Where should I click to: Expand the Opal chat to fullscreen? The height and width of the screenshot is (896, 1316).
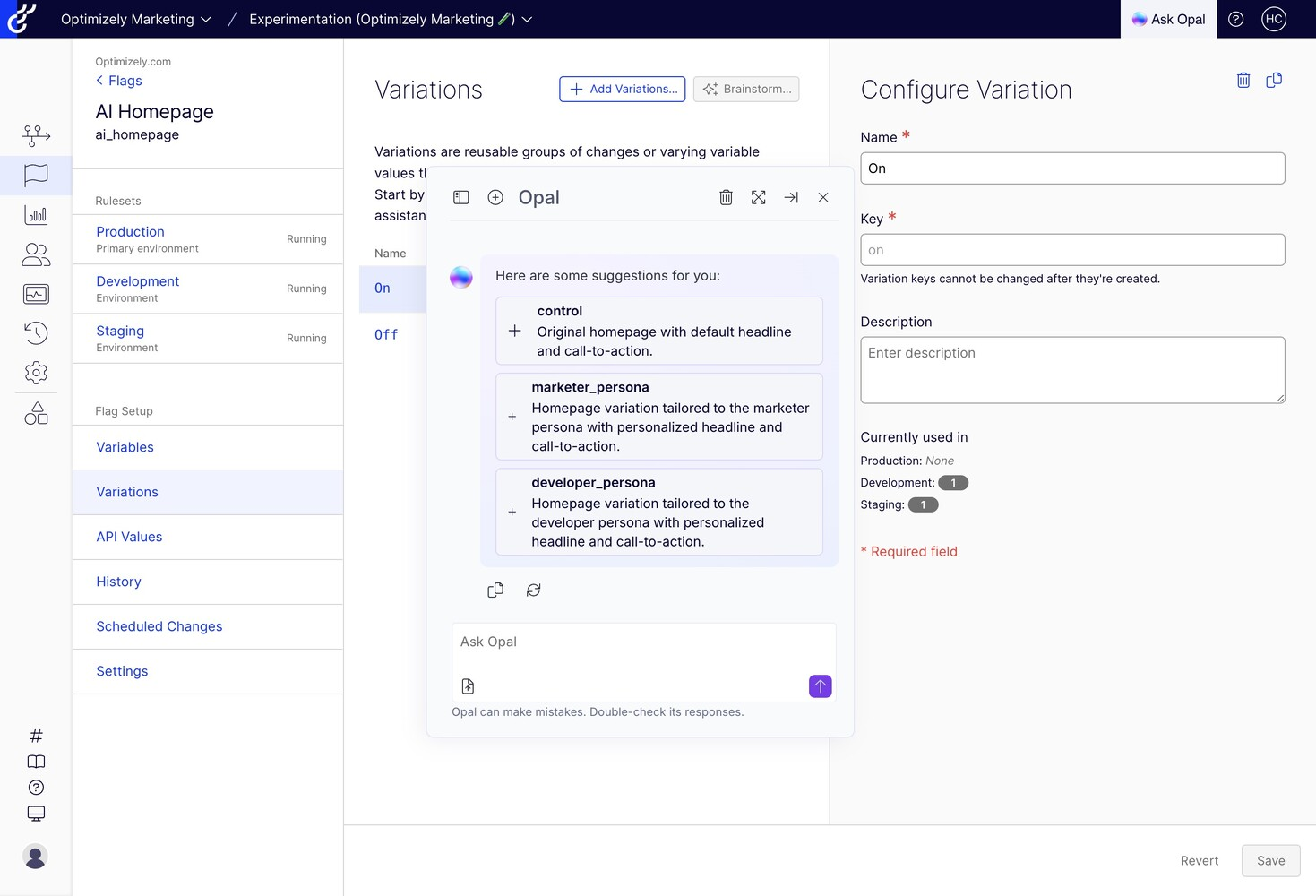[759, 197]
